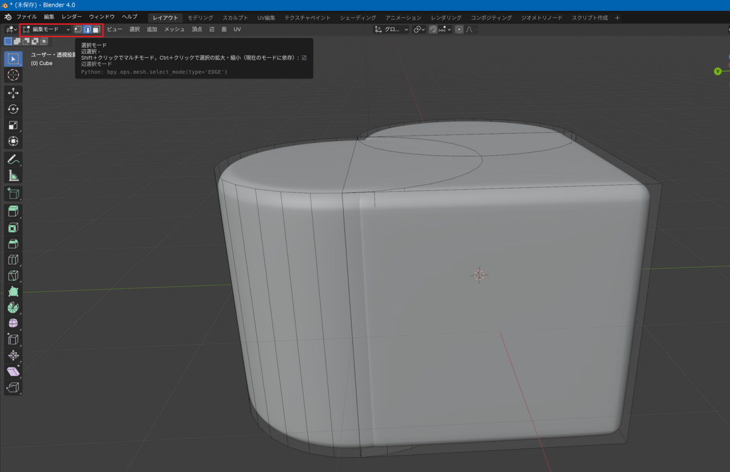Open the editor type dropdown
730x472 pixels.
click(x=11, y=29)
